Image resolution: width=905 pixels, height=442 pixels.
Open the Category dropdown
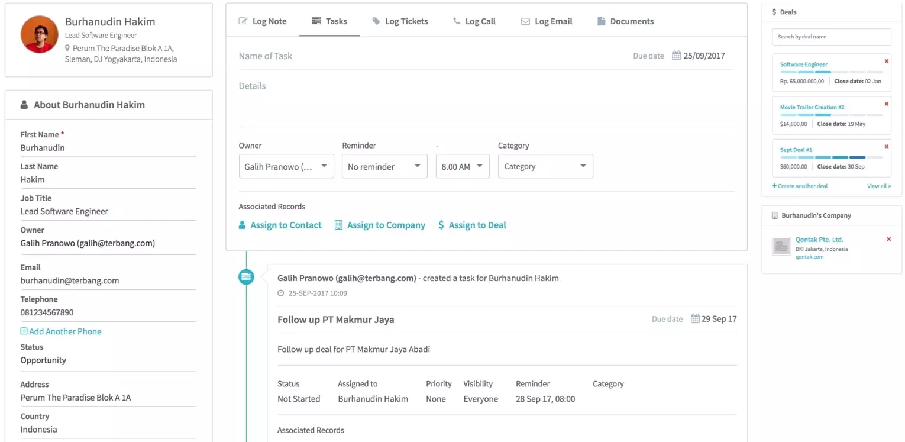545,166
